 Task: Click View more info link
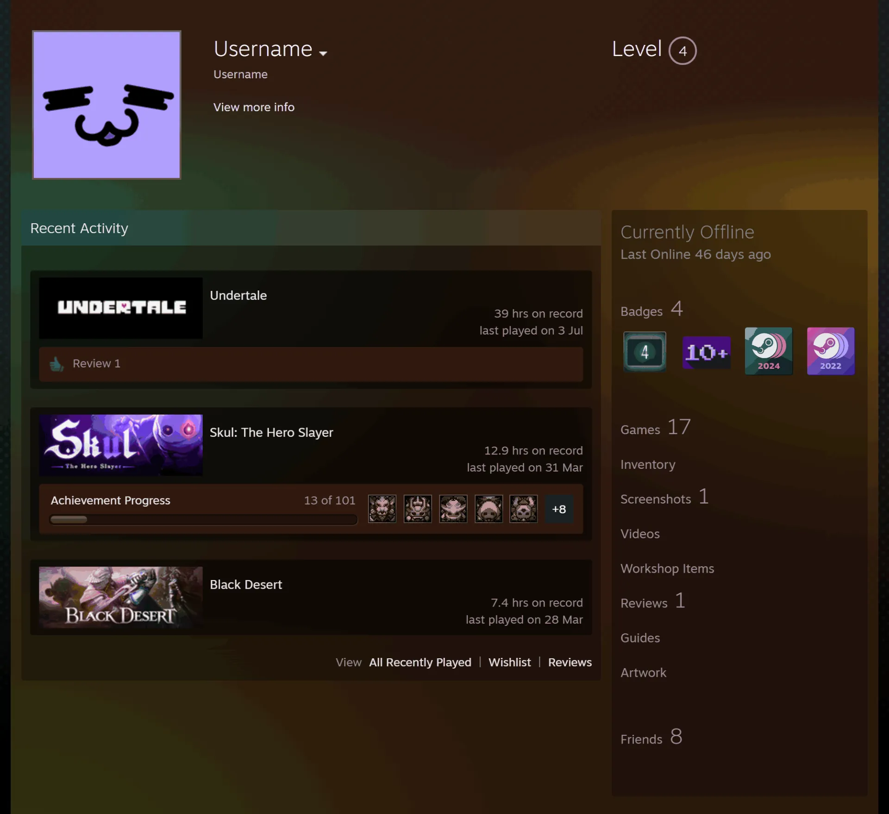tap(254, 107)
